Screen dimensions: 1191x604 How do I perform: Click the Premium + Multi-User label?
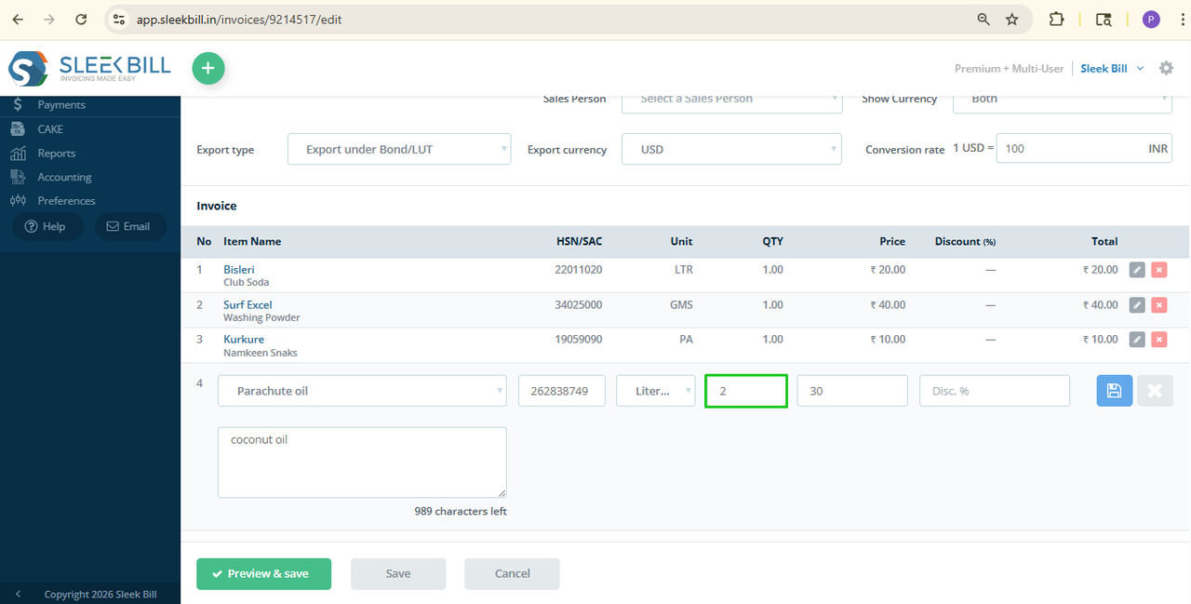(x=1010, y=68)
